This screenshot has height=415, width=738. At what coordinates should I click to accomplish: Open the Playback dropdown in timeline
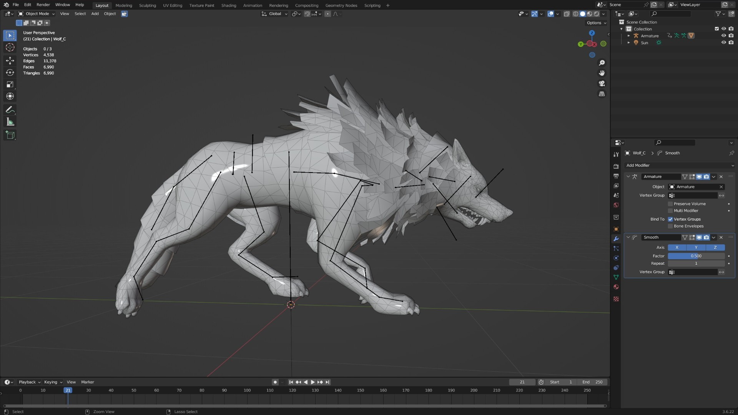(x=30, y=382)
